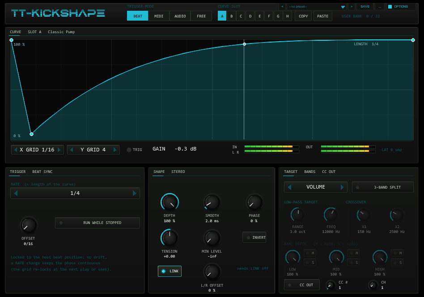This screenshot has width=424, height=297.
Task: Click the TRIG indicator light
Action: coord(129,150)
